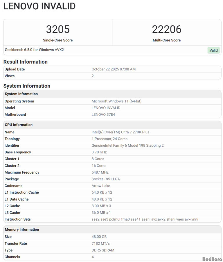Screen dimensions: 223x262
Task: Click the 5487 MHz maximum frequency value
Action: (x=100, y=172)
